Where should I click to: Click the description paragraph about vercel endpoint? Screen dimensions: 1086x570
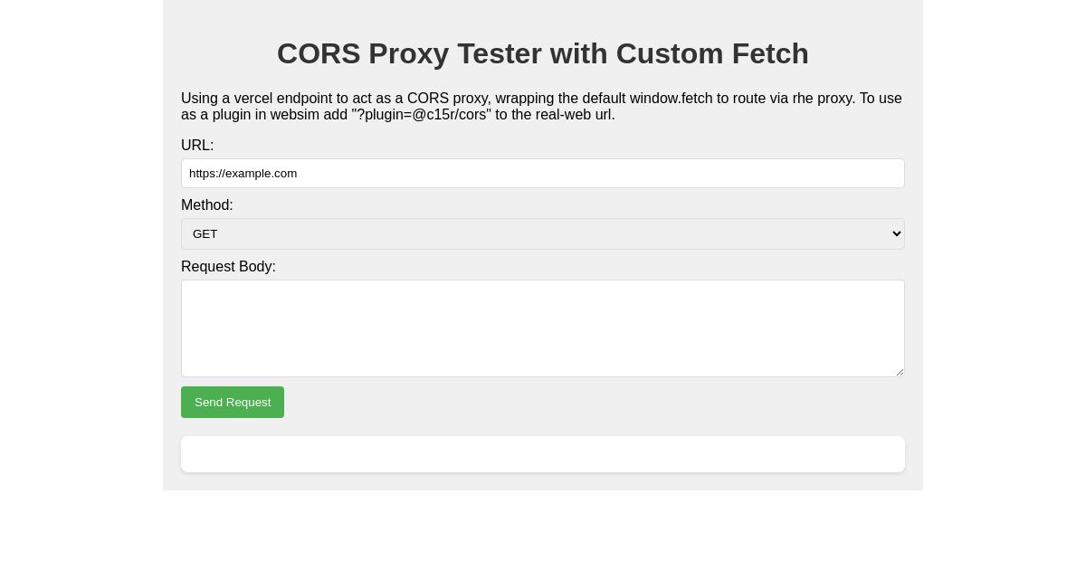[543, 107]
